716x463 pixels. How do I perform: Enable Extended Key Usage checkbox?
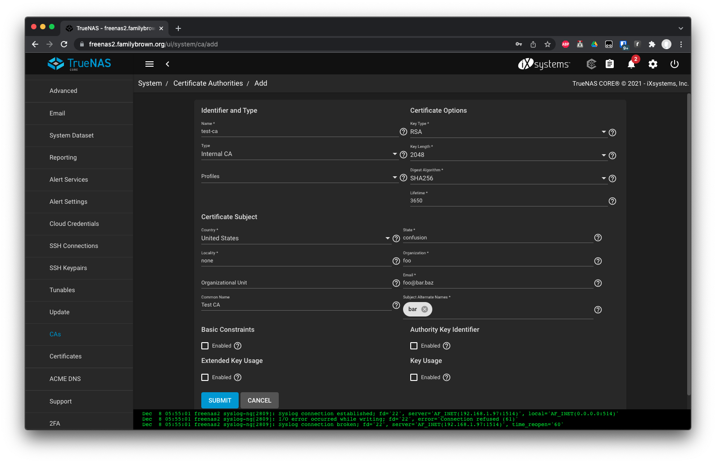[205, 377]
